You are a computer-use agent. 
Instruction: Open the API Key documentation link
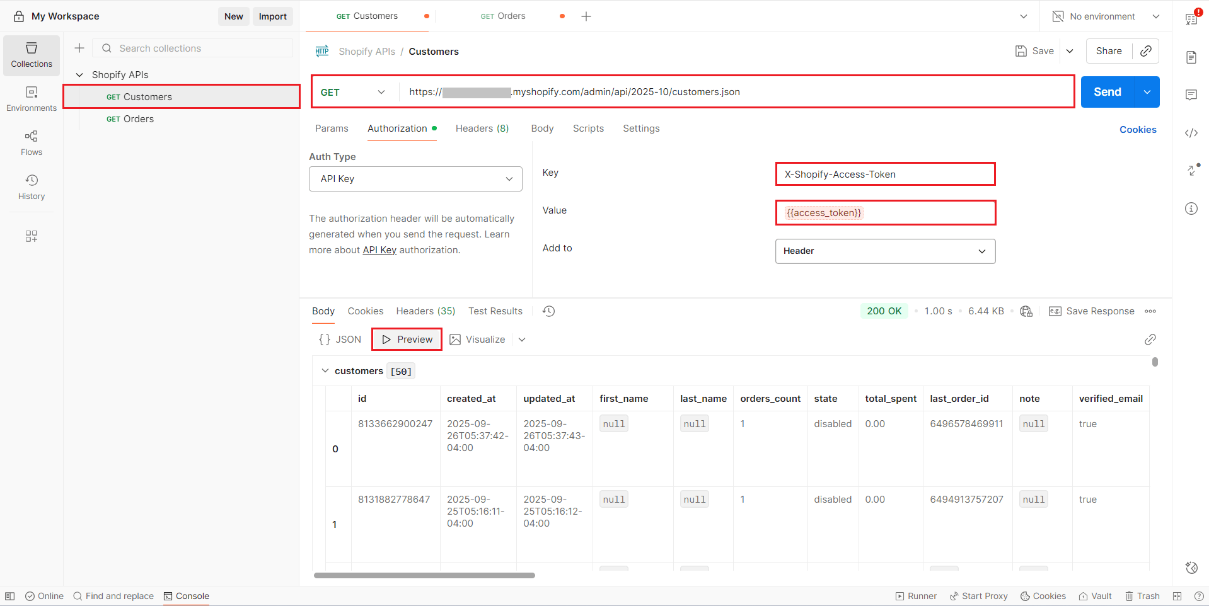pos(379,250)
